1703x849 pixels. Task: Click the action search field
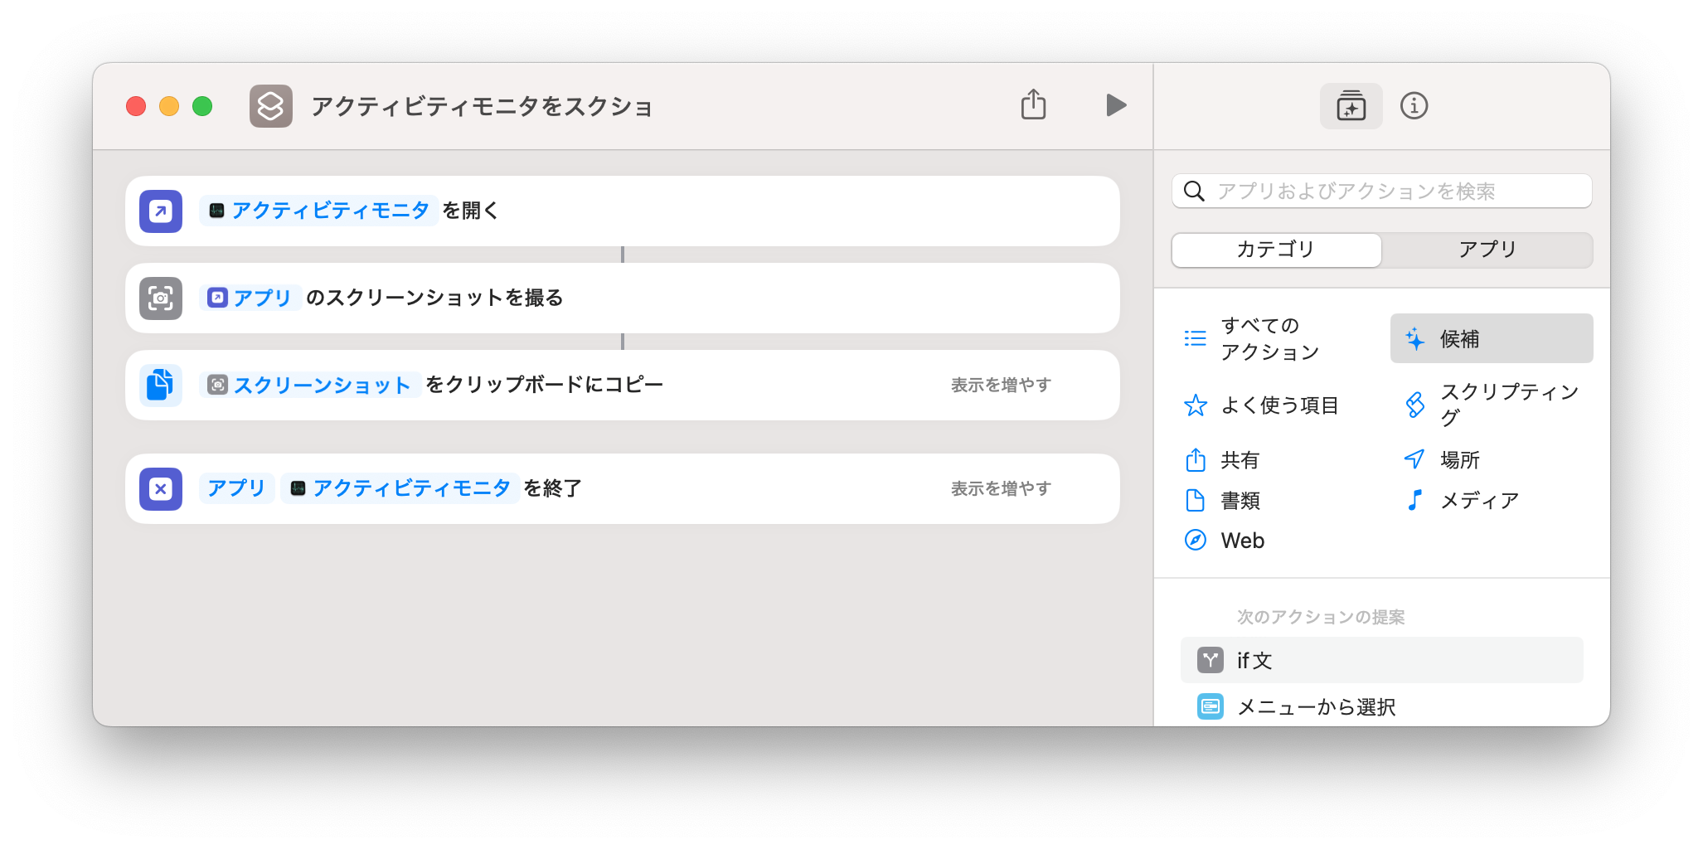tap(1381, 192)
